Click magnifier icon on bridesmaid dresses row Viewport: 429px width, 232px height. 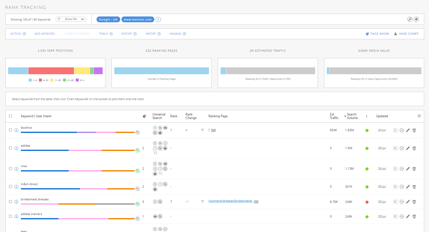pos(137,204)
